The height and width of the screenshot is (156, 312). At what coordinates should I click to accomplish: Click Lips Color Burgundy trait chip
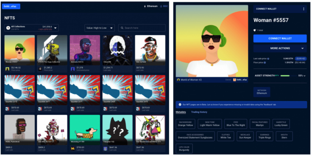(x=184, y=149)
